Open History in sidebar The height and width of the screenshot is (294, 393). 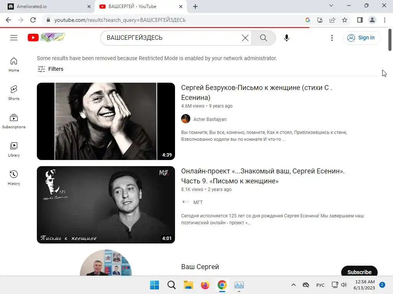tap(14, 178)
